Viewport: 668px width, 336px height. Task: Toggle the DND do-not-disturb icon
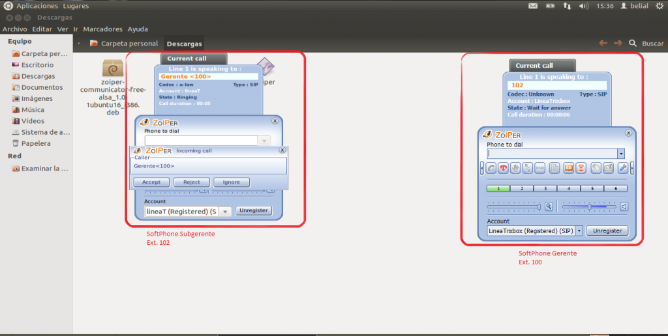click(539, 168)
